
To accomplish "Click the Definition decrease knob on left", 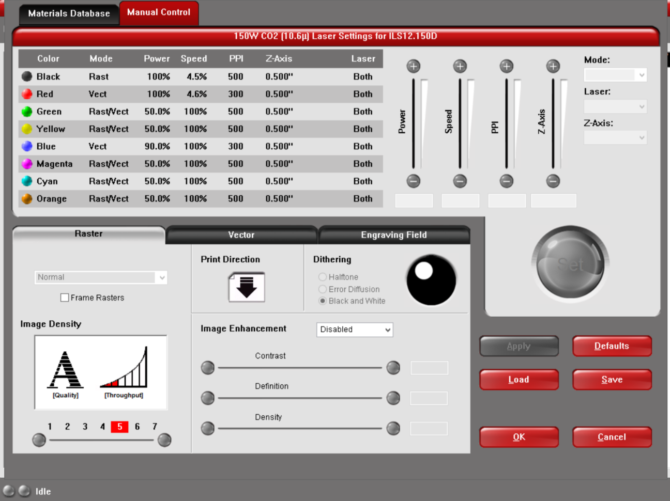I will click(x=208, y=398).
